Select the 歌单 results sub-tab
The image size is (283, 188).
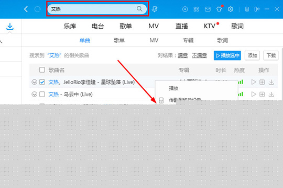pos(119,40)
